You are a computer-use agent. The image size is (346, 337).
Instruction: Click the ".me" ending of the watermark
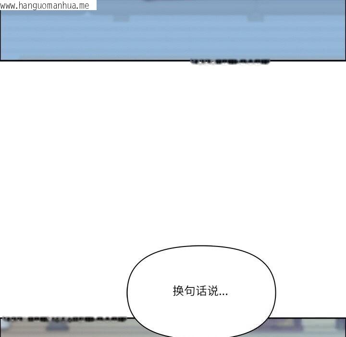83,5
